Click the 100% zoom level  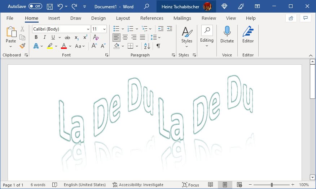click(x=304, y=185)
